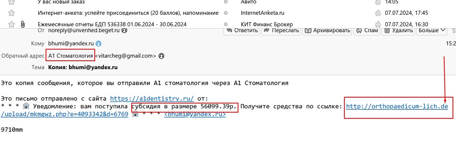This screenshot has height=166, width=456.
Task: Star the InternetAnketa reminder message
Action: [12, 13]
